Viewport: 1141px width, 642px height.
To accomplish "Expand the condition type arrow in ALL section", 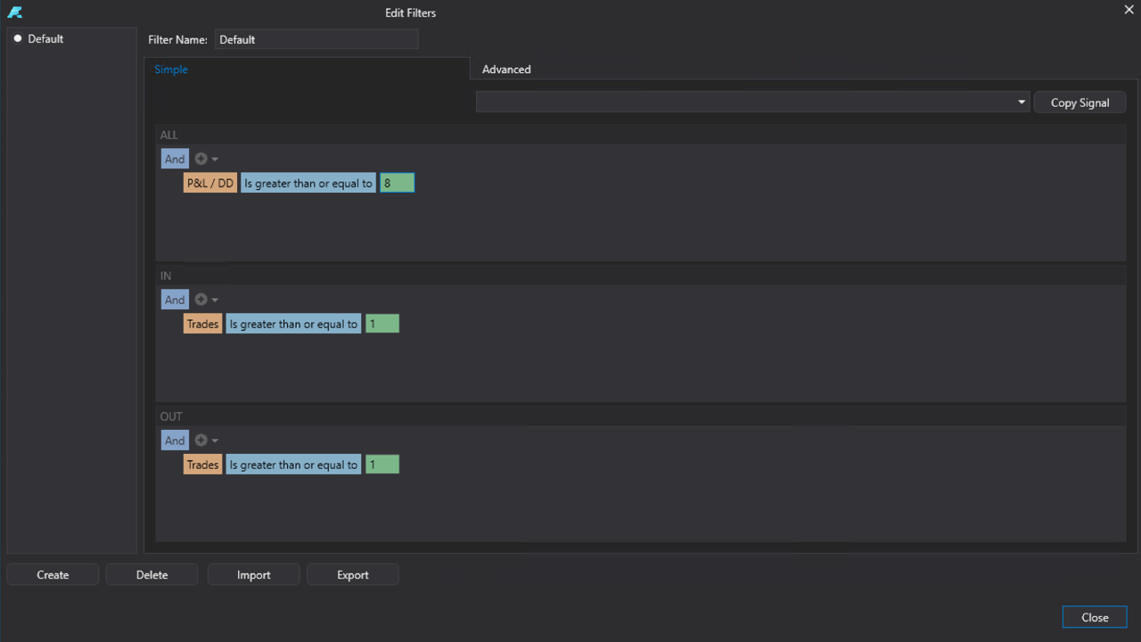I will (216, 158).
